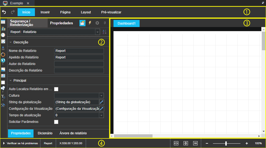Select the Filter elements icon
Viewport: 266px width, 148px height.
(3, 97)
